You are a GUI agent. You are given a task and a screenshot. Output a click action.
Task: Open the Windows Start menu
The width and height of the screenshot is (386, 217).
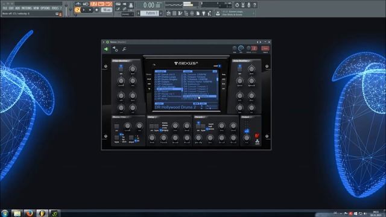5,213
